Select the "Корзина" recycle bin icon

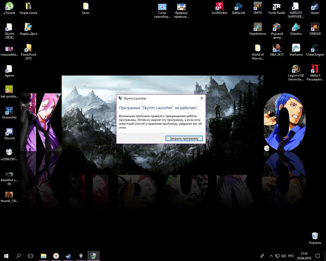[315, 238]
